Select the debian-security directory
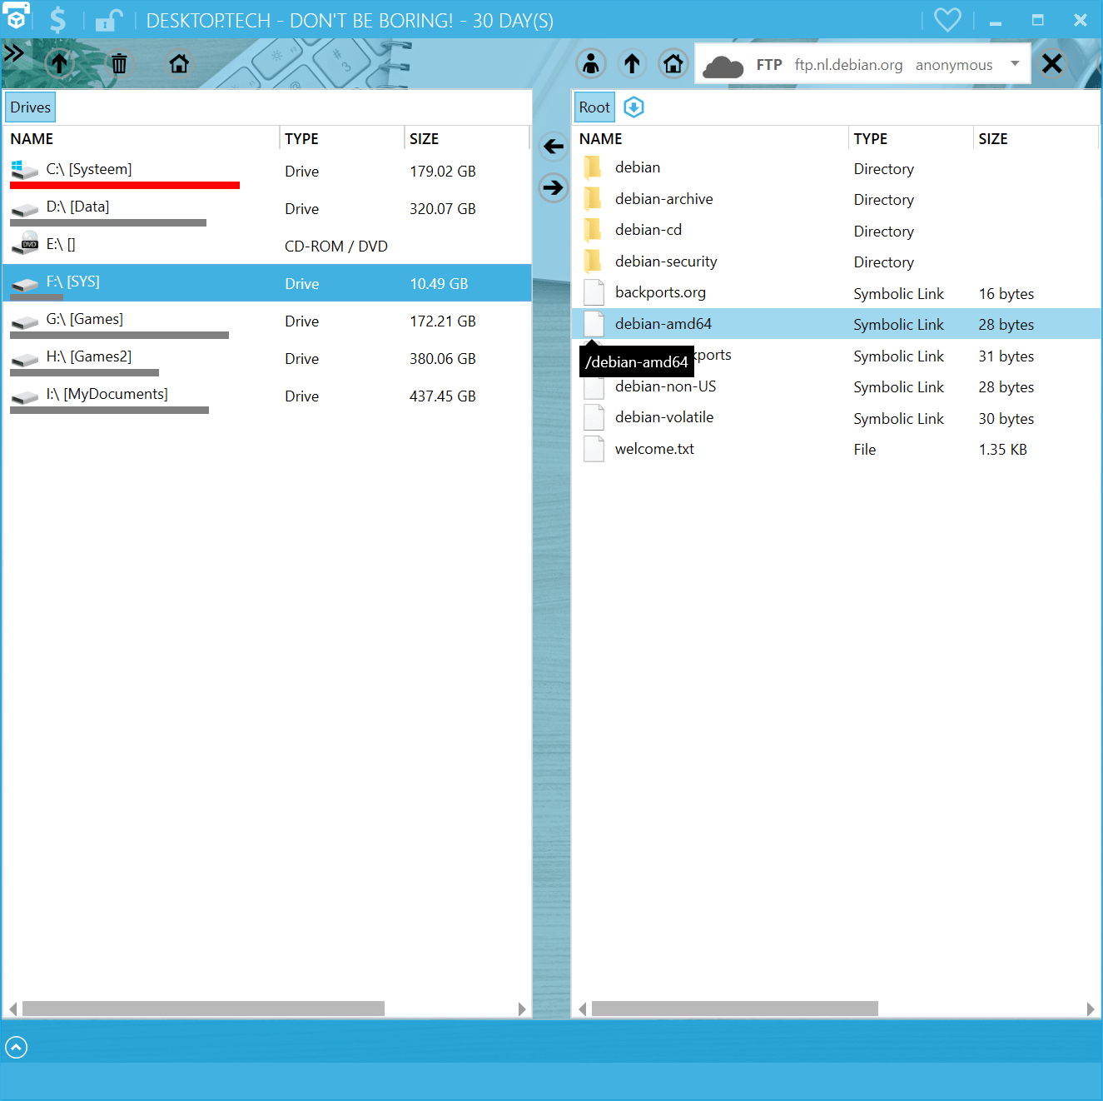The width and height of the screenshot is (1103, 1101). [665, 262]
